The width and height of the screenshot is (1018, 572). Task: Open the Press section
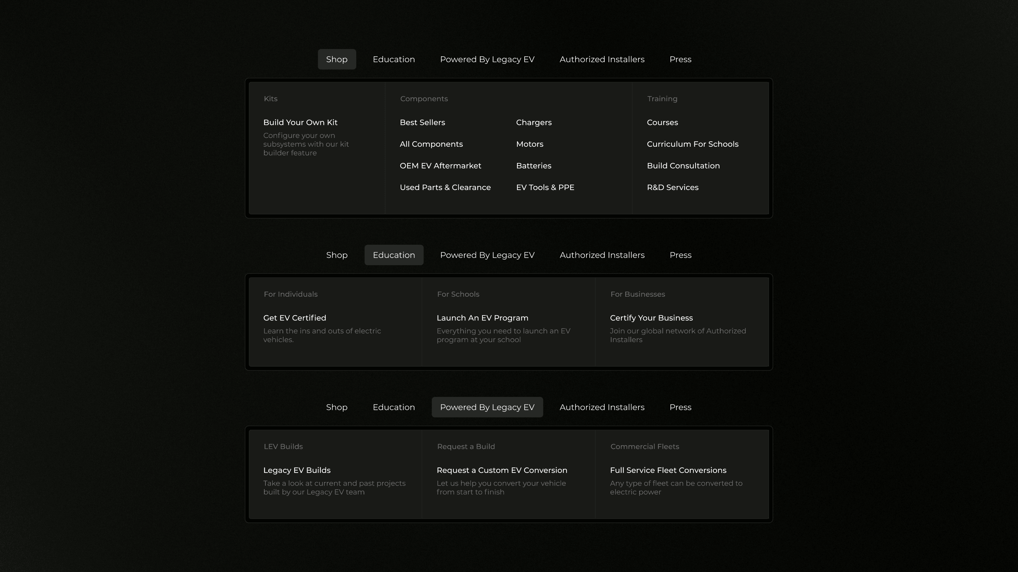tap(680, 59)
